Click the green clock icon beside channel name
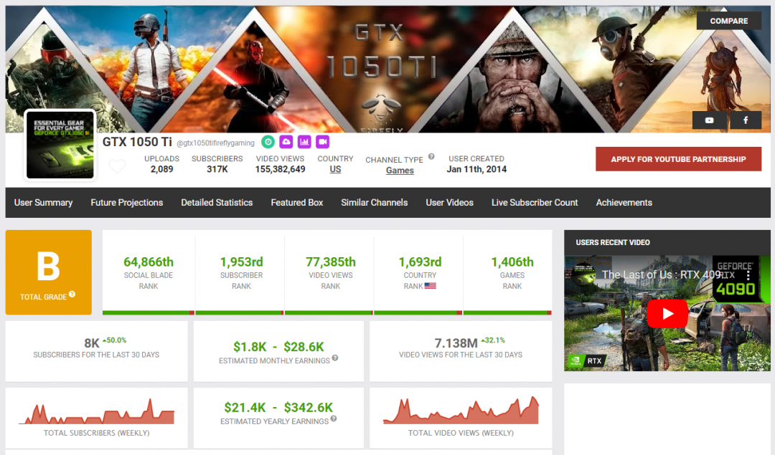 point(268,142)
